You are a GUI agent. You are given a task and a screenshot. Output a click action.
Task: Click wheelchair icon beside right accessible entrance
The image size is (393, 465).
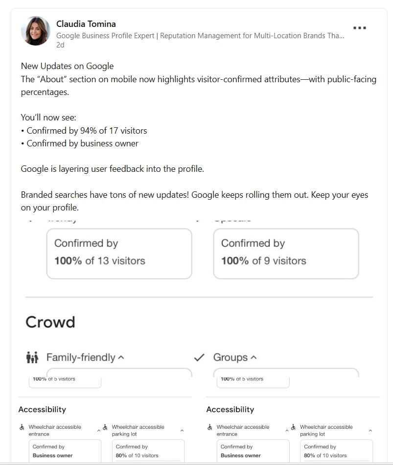[209, 427]
